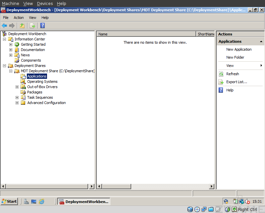265x213 pixels.
Task: Click the muted volume tray icon
Action: pyautogui.click(x=247, y=201)
